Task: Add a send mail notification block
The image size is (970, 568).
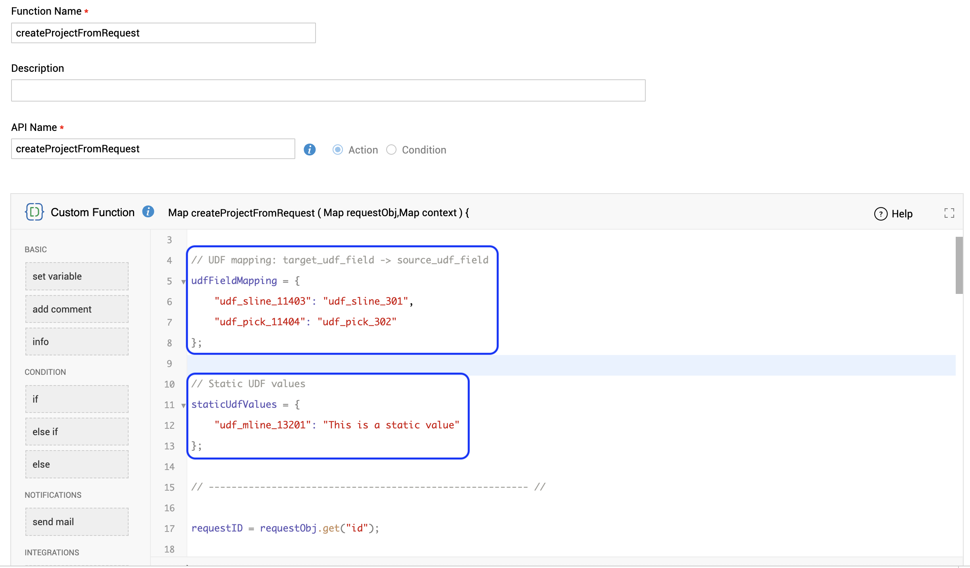Action: (x=77, y=522)
